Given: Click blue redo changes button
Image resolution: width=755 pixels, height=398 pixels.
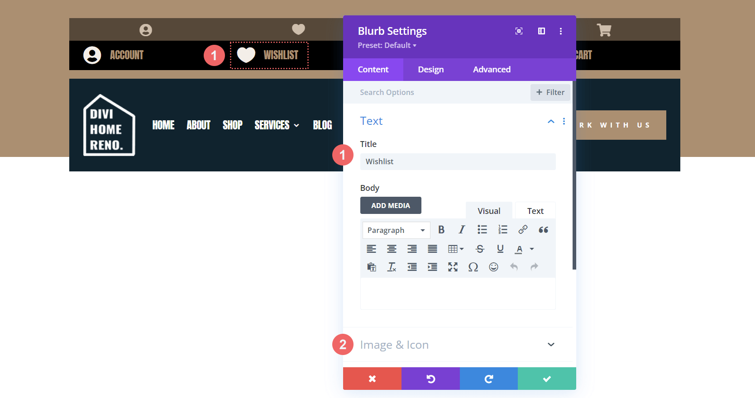Looking at the screenshot, I should (489, 379).
